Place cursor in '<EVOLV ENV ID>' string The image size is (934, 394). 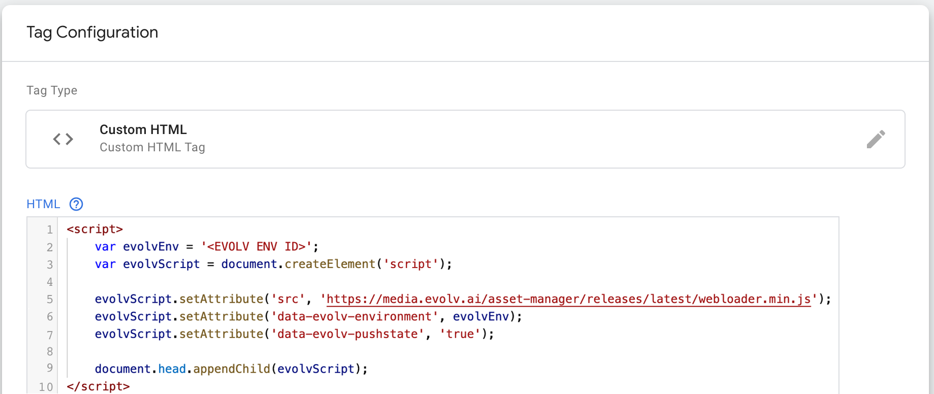[256, 247]
